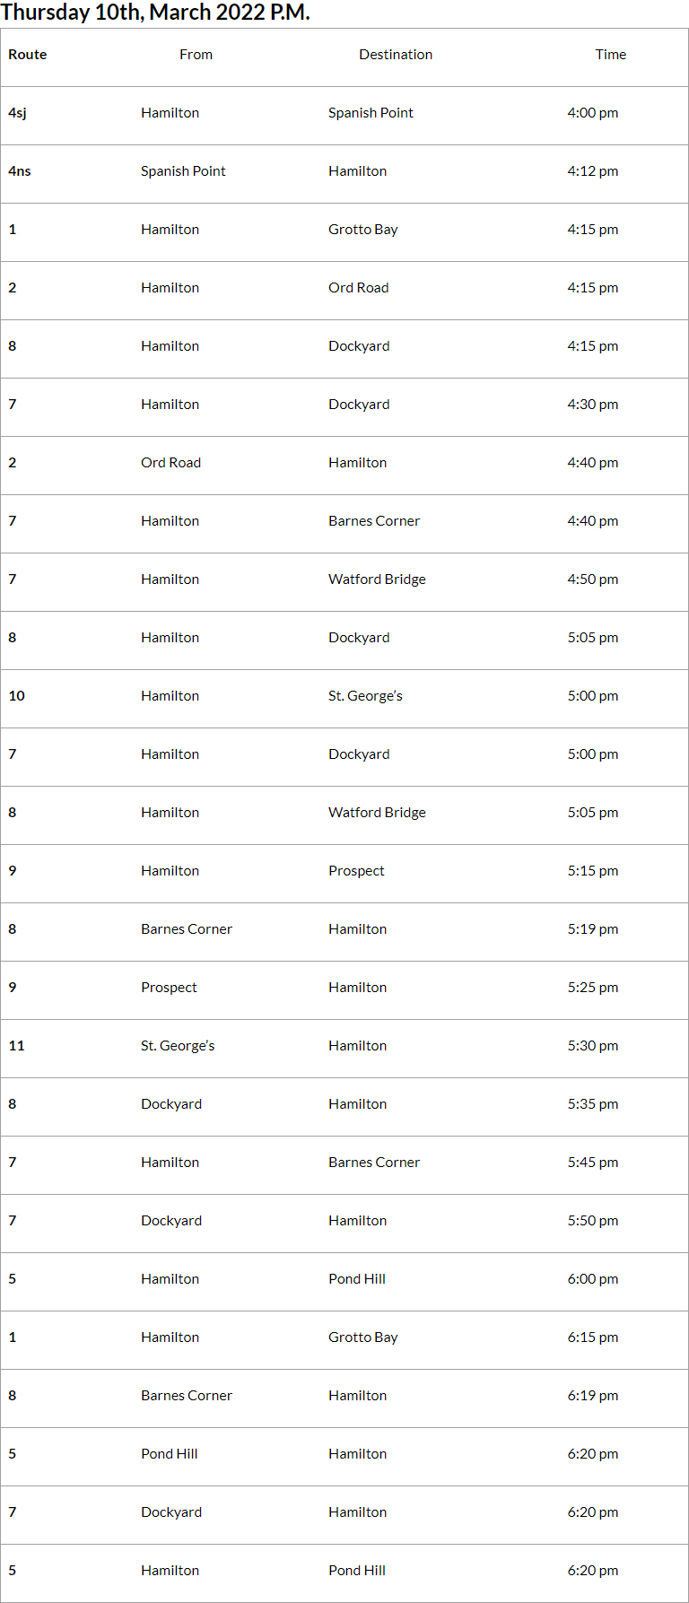Click the 4:12 pm departure time
Screen dimensions: 689x1603
point(592,171)
